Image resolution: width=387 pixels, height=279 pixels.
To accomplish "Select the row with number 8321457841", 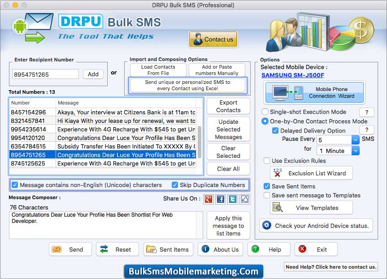I will pos(103,121).
